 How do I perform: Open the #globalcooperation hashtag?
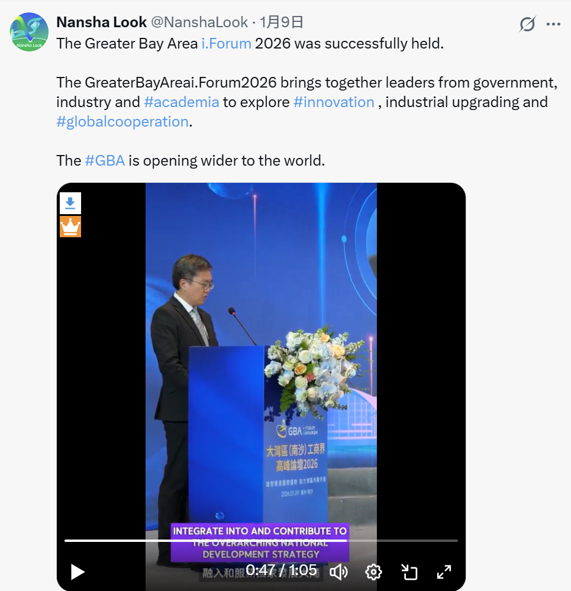click(x=122, y=122)
